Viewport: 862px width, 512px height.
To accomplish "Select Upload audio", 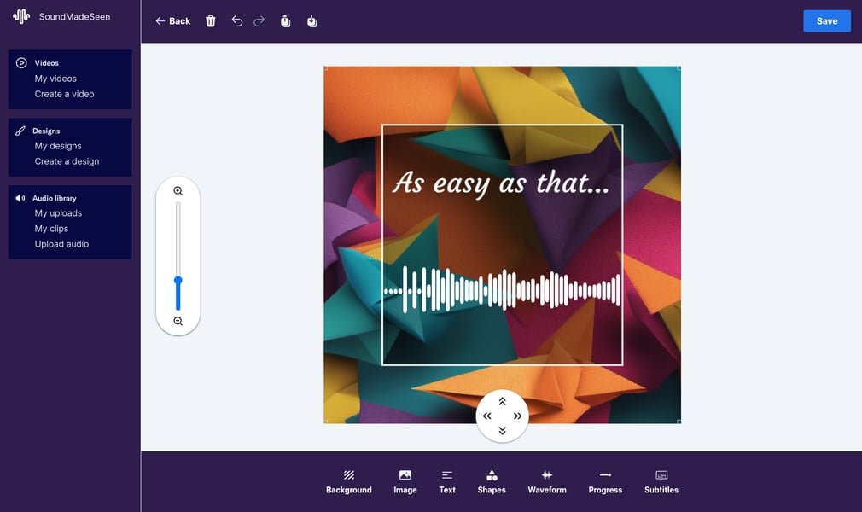I will (x=61, y=243).
